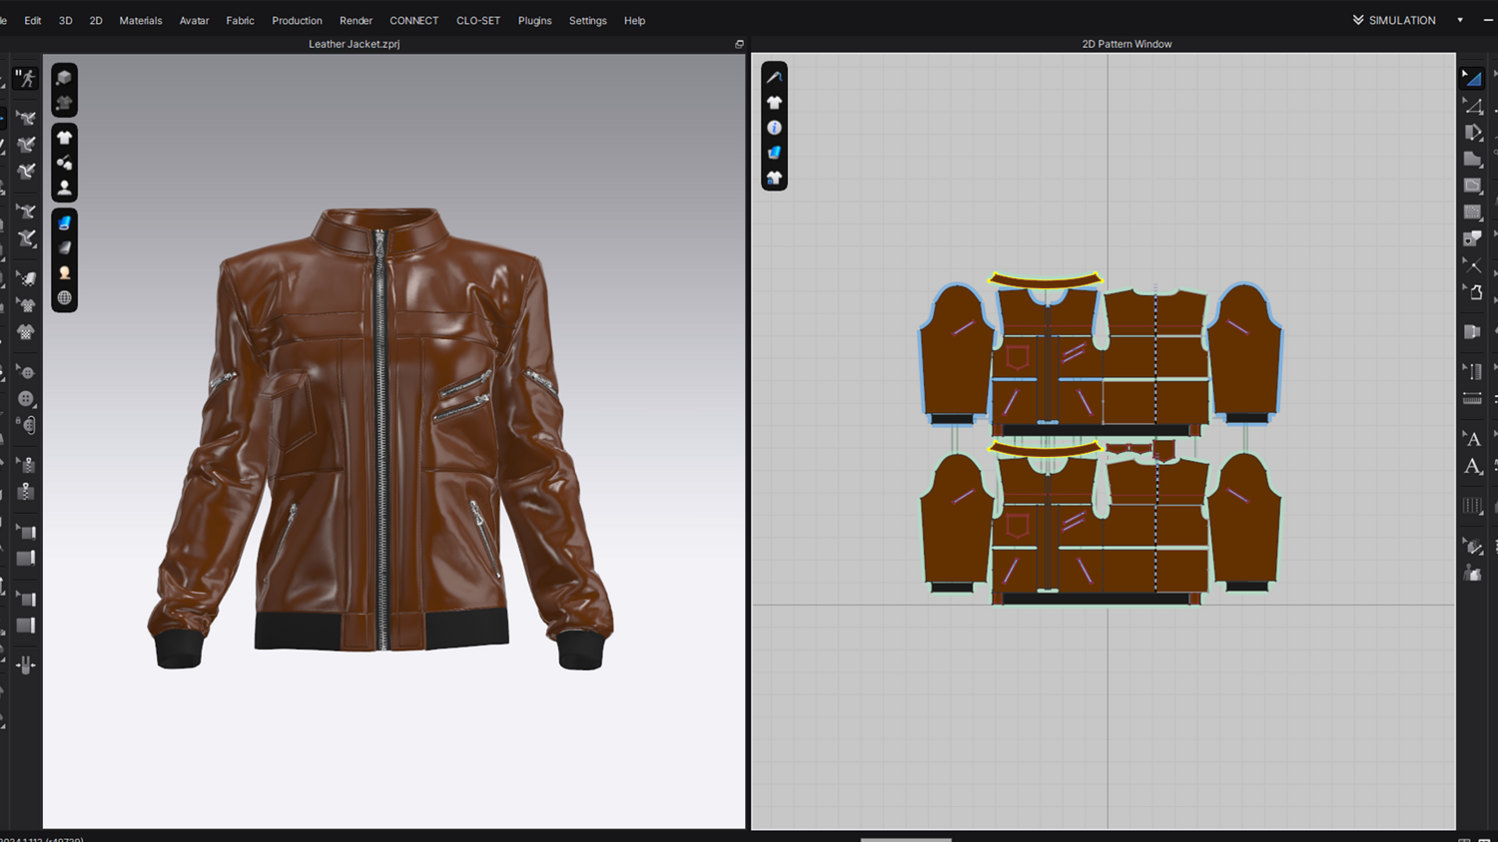Toggle show garment in 3D window
1498x842 pixels.
click(x=64, y=138)
